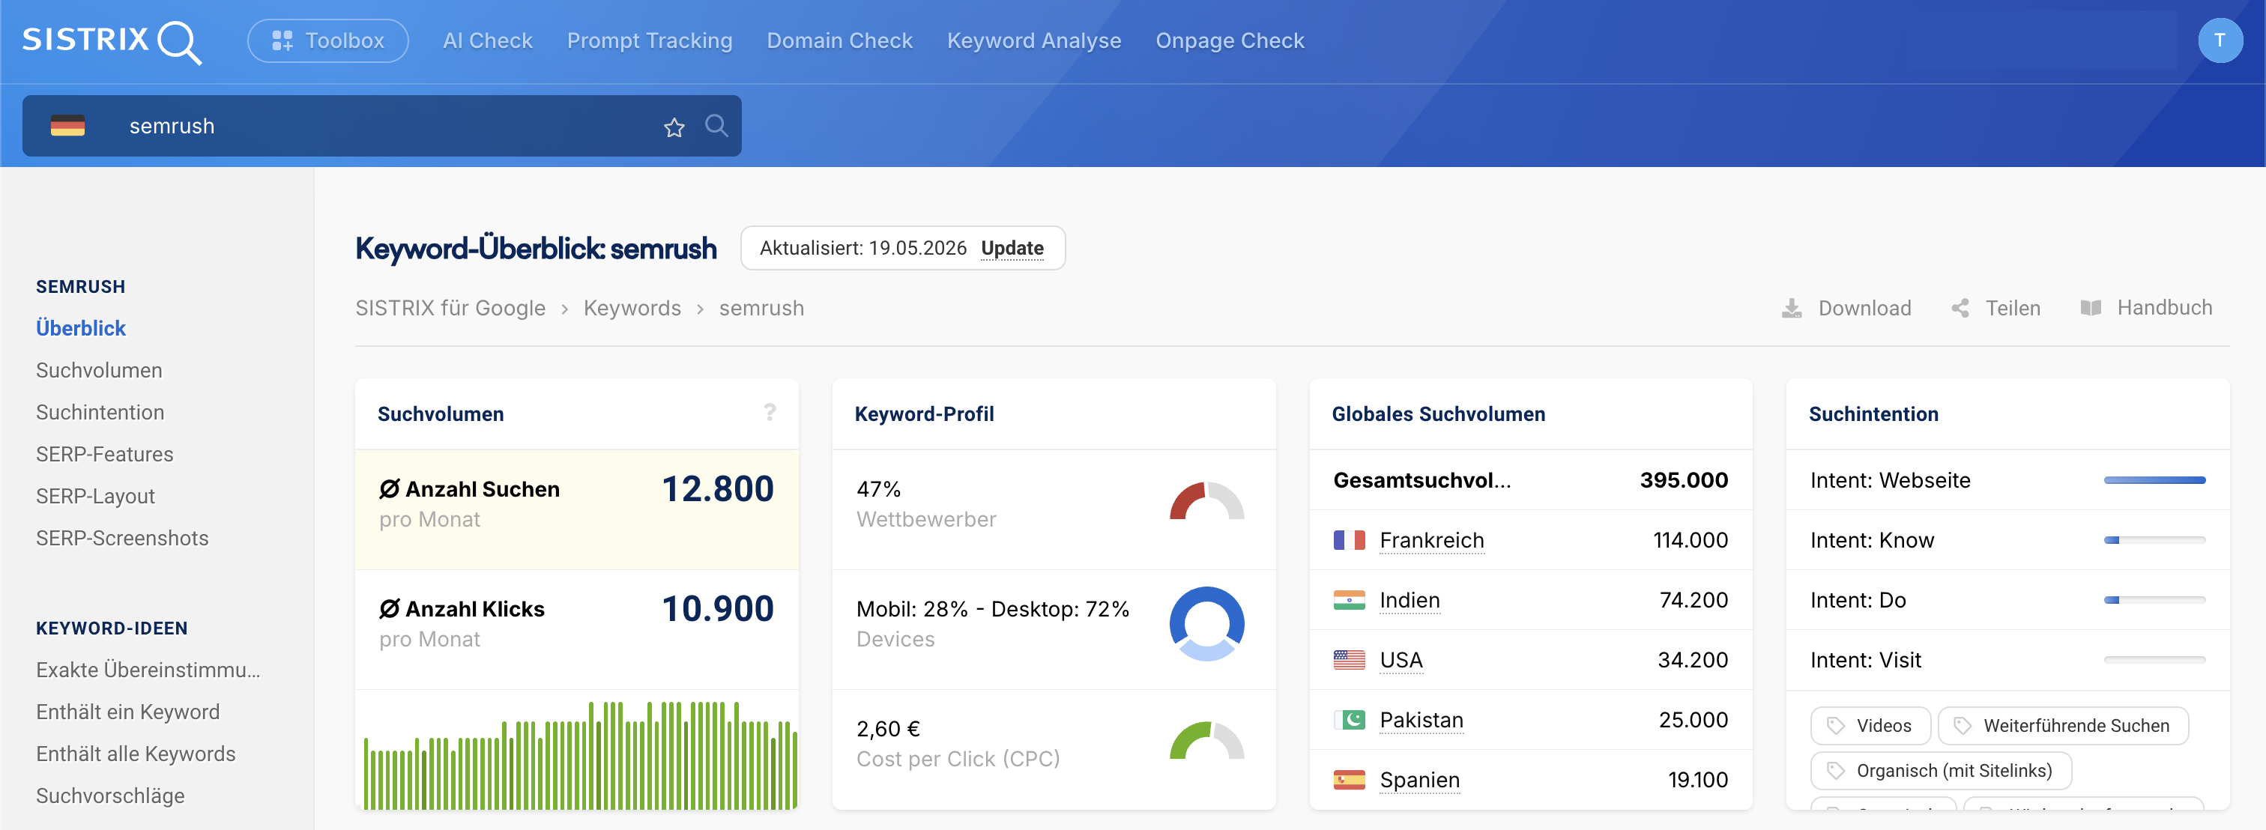Open Exakte Übereinstimmung keyword ideas
2266x830 pixels.
pos(148,670)
